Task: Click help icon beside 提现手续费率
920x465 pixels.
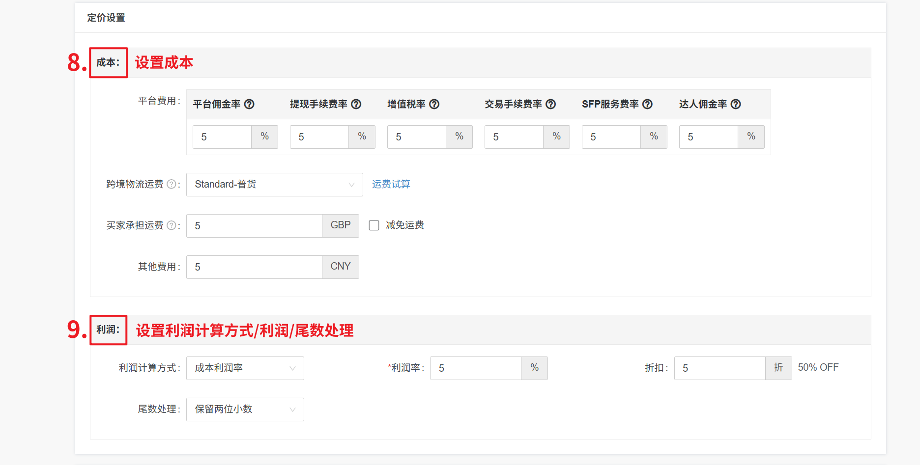Action: click(x=356, y=104)
